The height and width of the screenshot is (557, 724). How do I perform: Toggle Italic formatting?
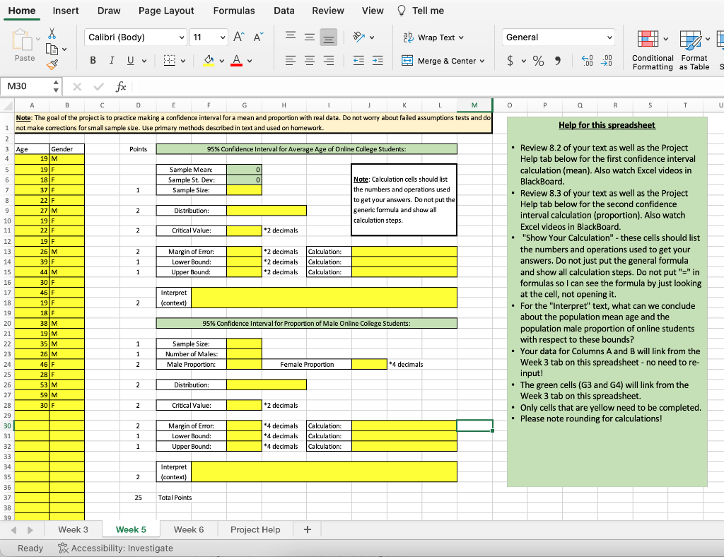[x=112, y=60]
